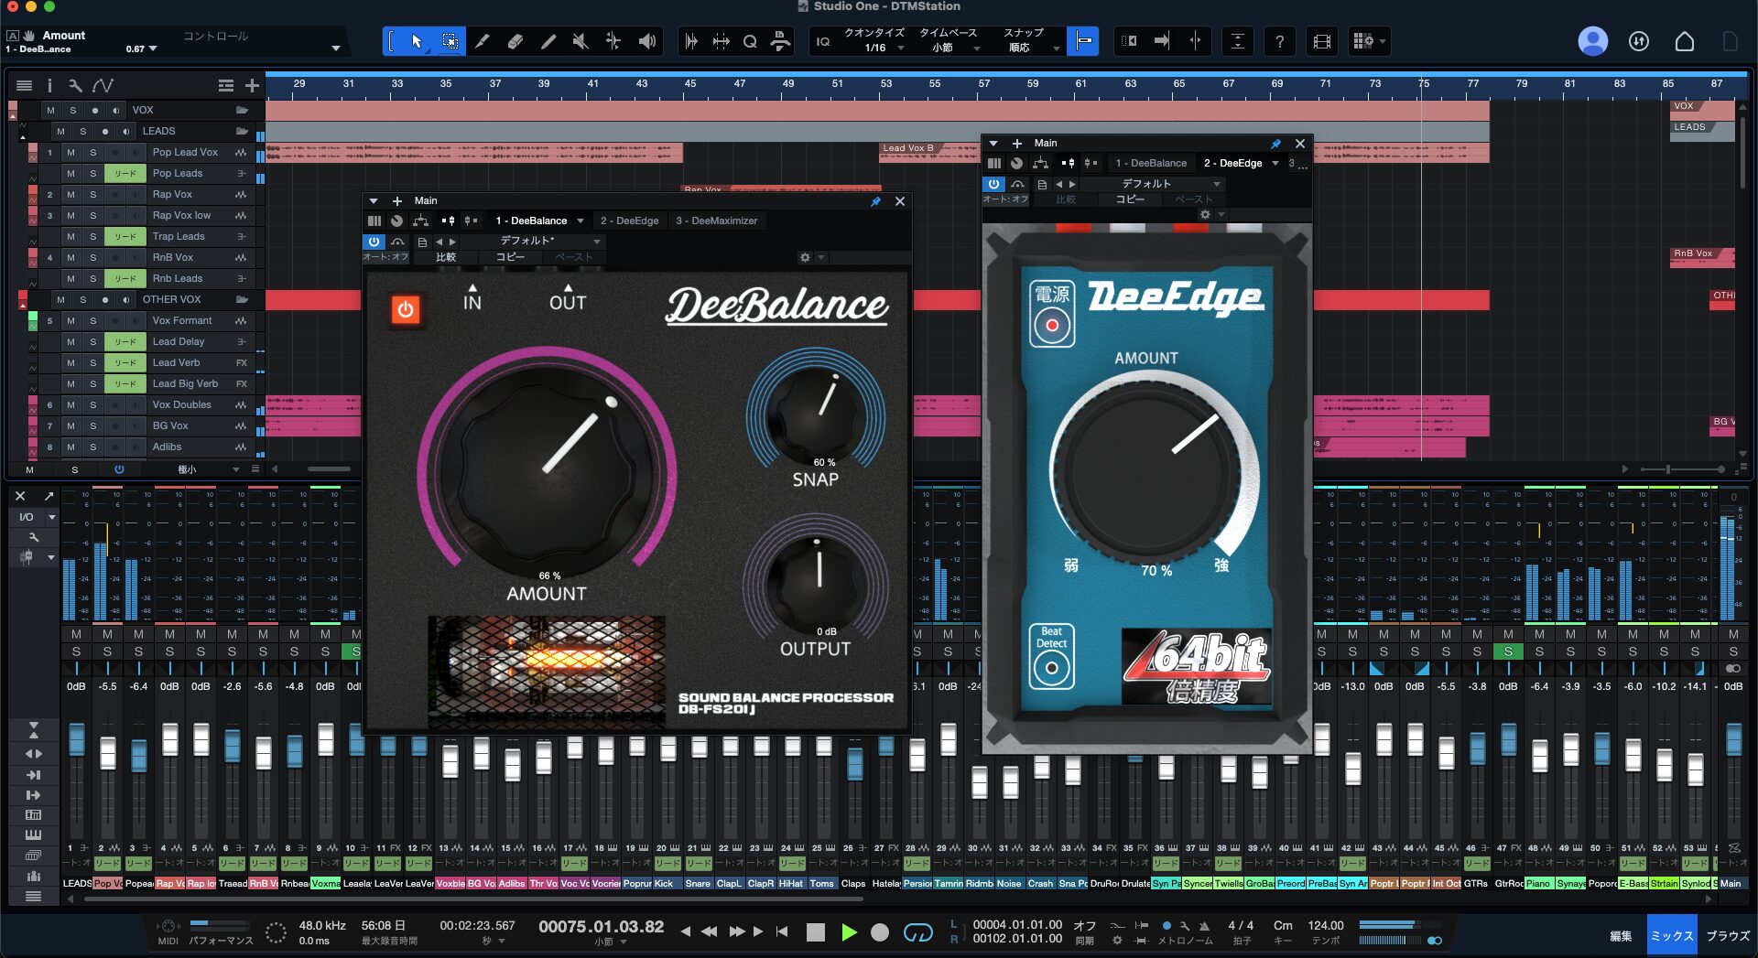The height and width of the screenshot is (958, 1758).
Task: Collapse the LEADS folder track
Action: click(x=22, y=139)
